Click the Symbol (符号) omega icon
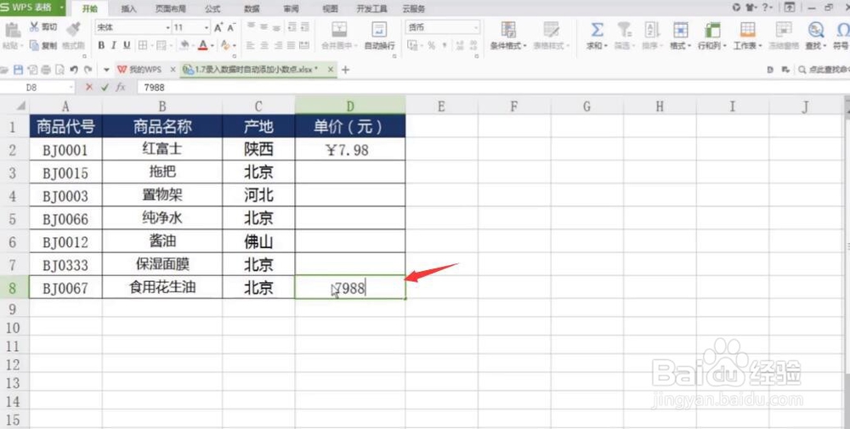Viewport: 850px width, 429px height. [x=842, y=29]
